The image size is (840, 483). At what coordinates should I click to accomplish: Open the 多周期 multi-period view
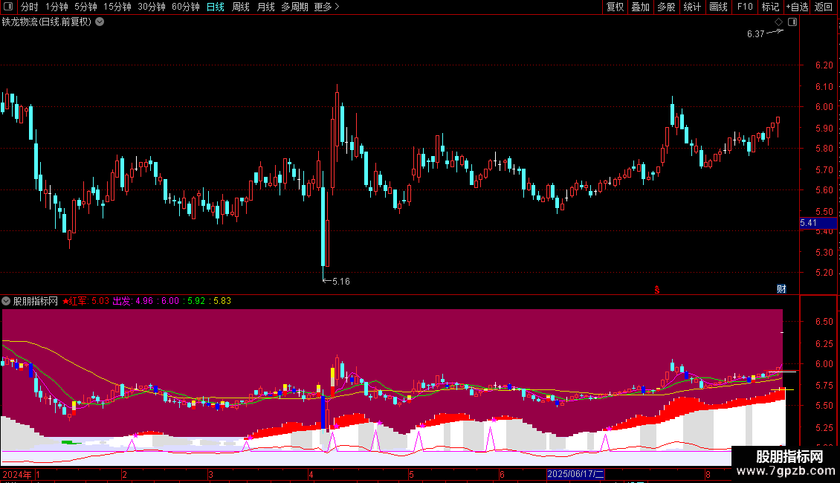tap(294, 7)
